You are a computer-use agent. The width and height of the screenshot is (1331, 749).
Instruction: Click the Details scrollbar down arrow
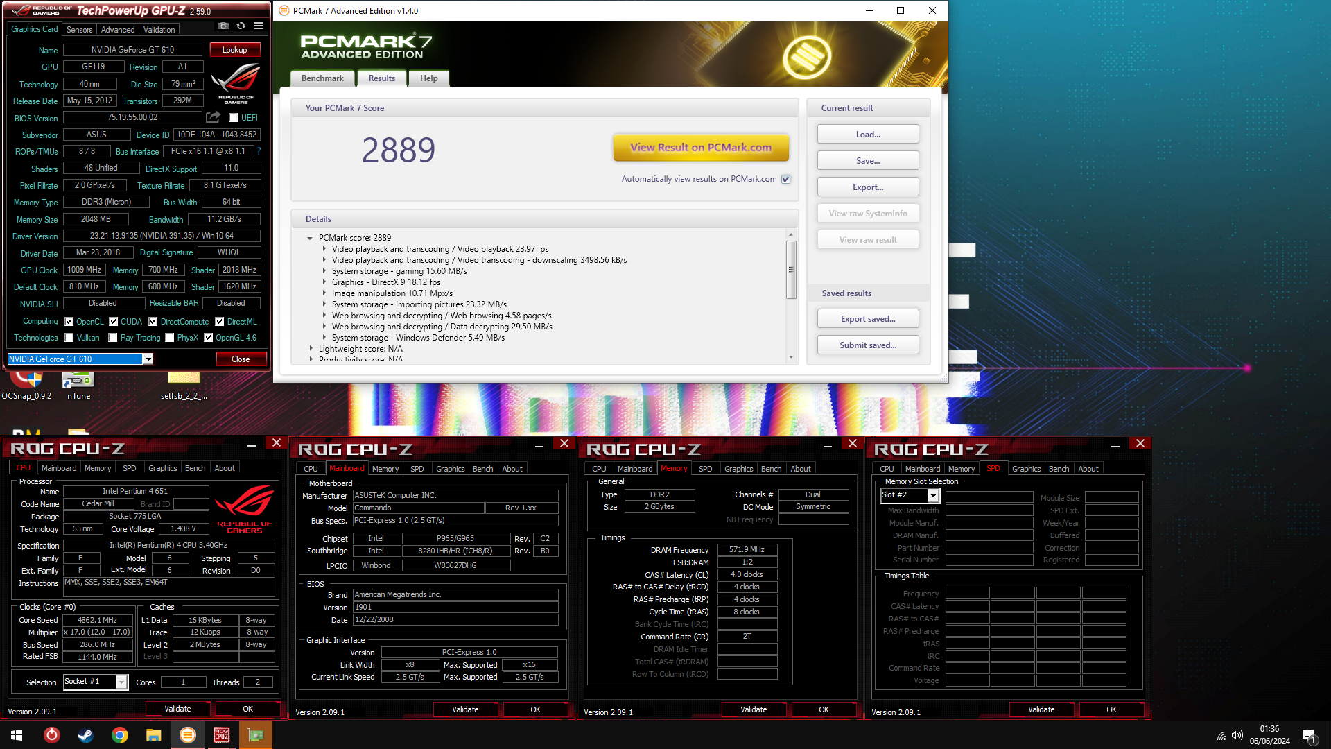point(791,357)
